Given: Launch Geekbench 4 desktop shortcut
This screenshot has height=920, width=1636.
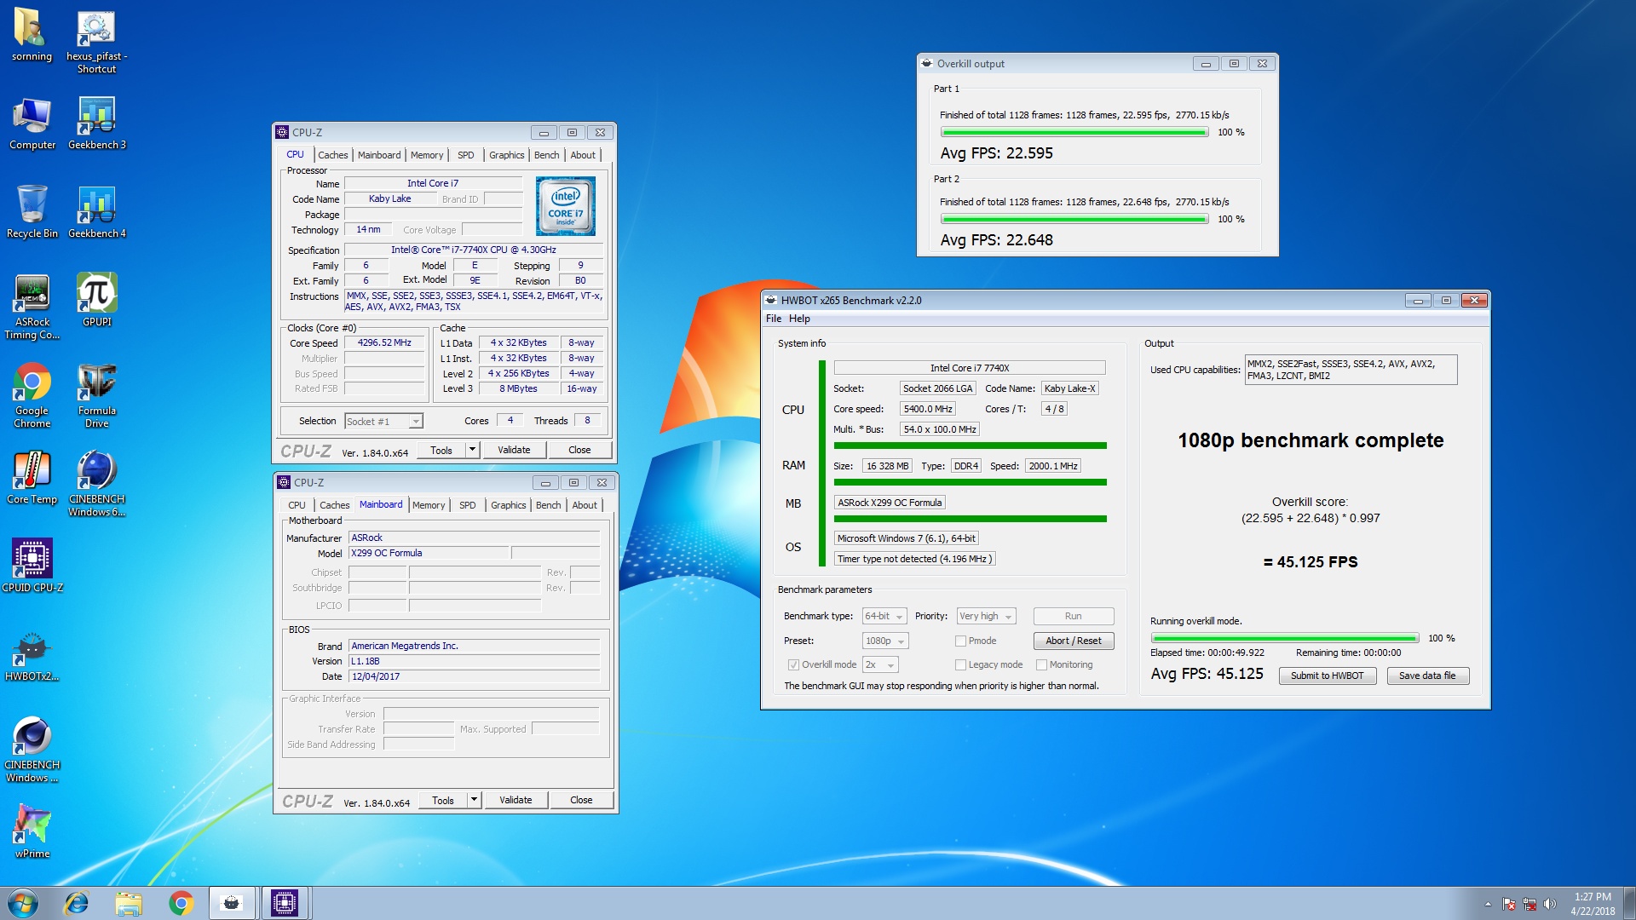Looking at the screenshot, I should 96,212.
